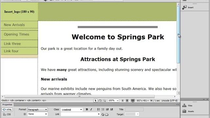Choose mobile size window icon
This screenshot has height=118, width=210.
[122, 101]
